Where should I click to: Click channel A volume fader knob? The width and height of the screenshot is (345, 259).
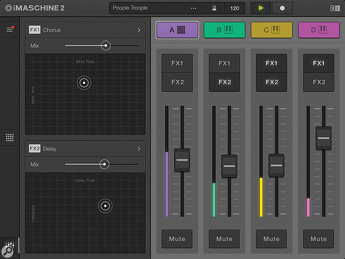[182, 160]
